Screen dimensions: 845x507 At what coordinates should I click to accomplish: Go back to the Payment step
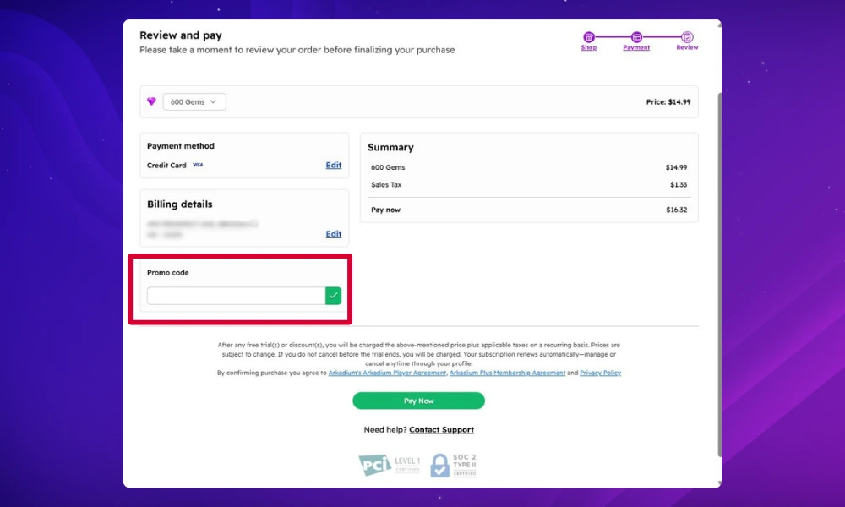636,48
